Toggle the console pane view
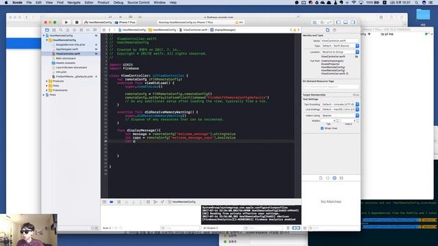438x246 pixels. [298, 228]
